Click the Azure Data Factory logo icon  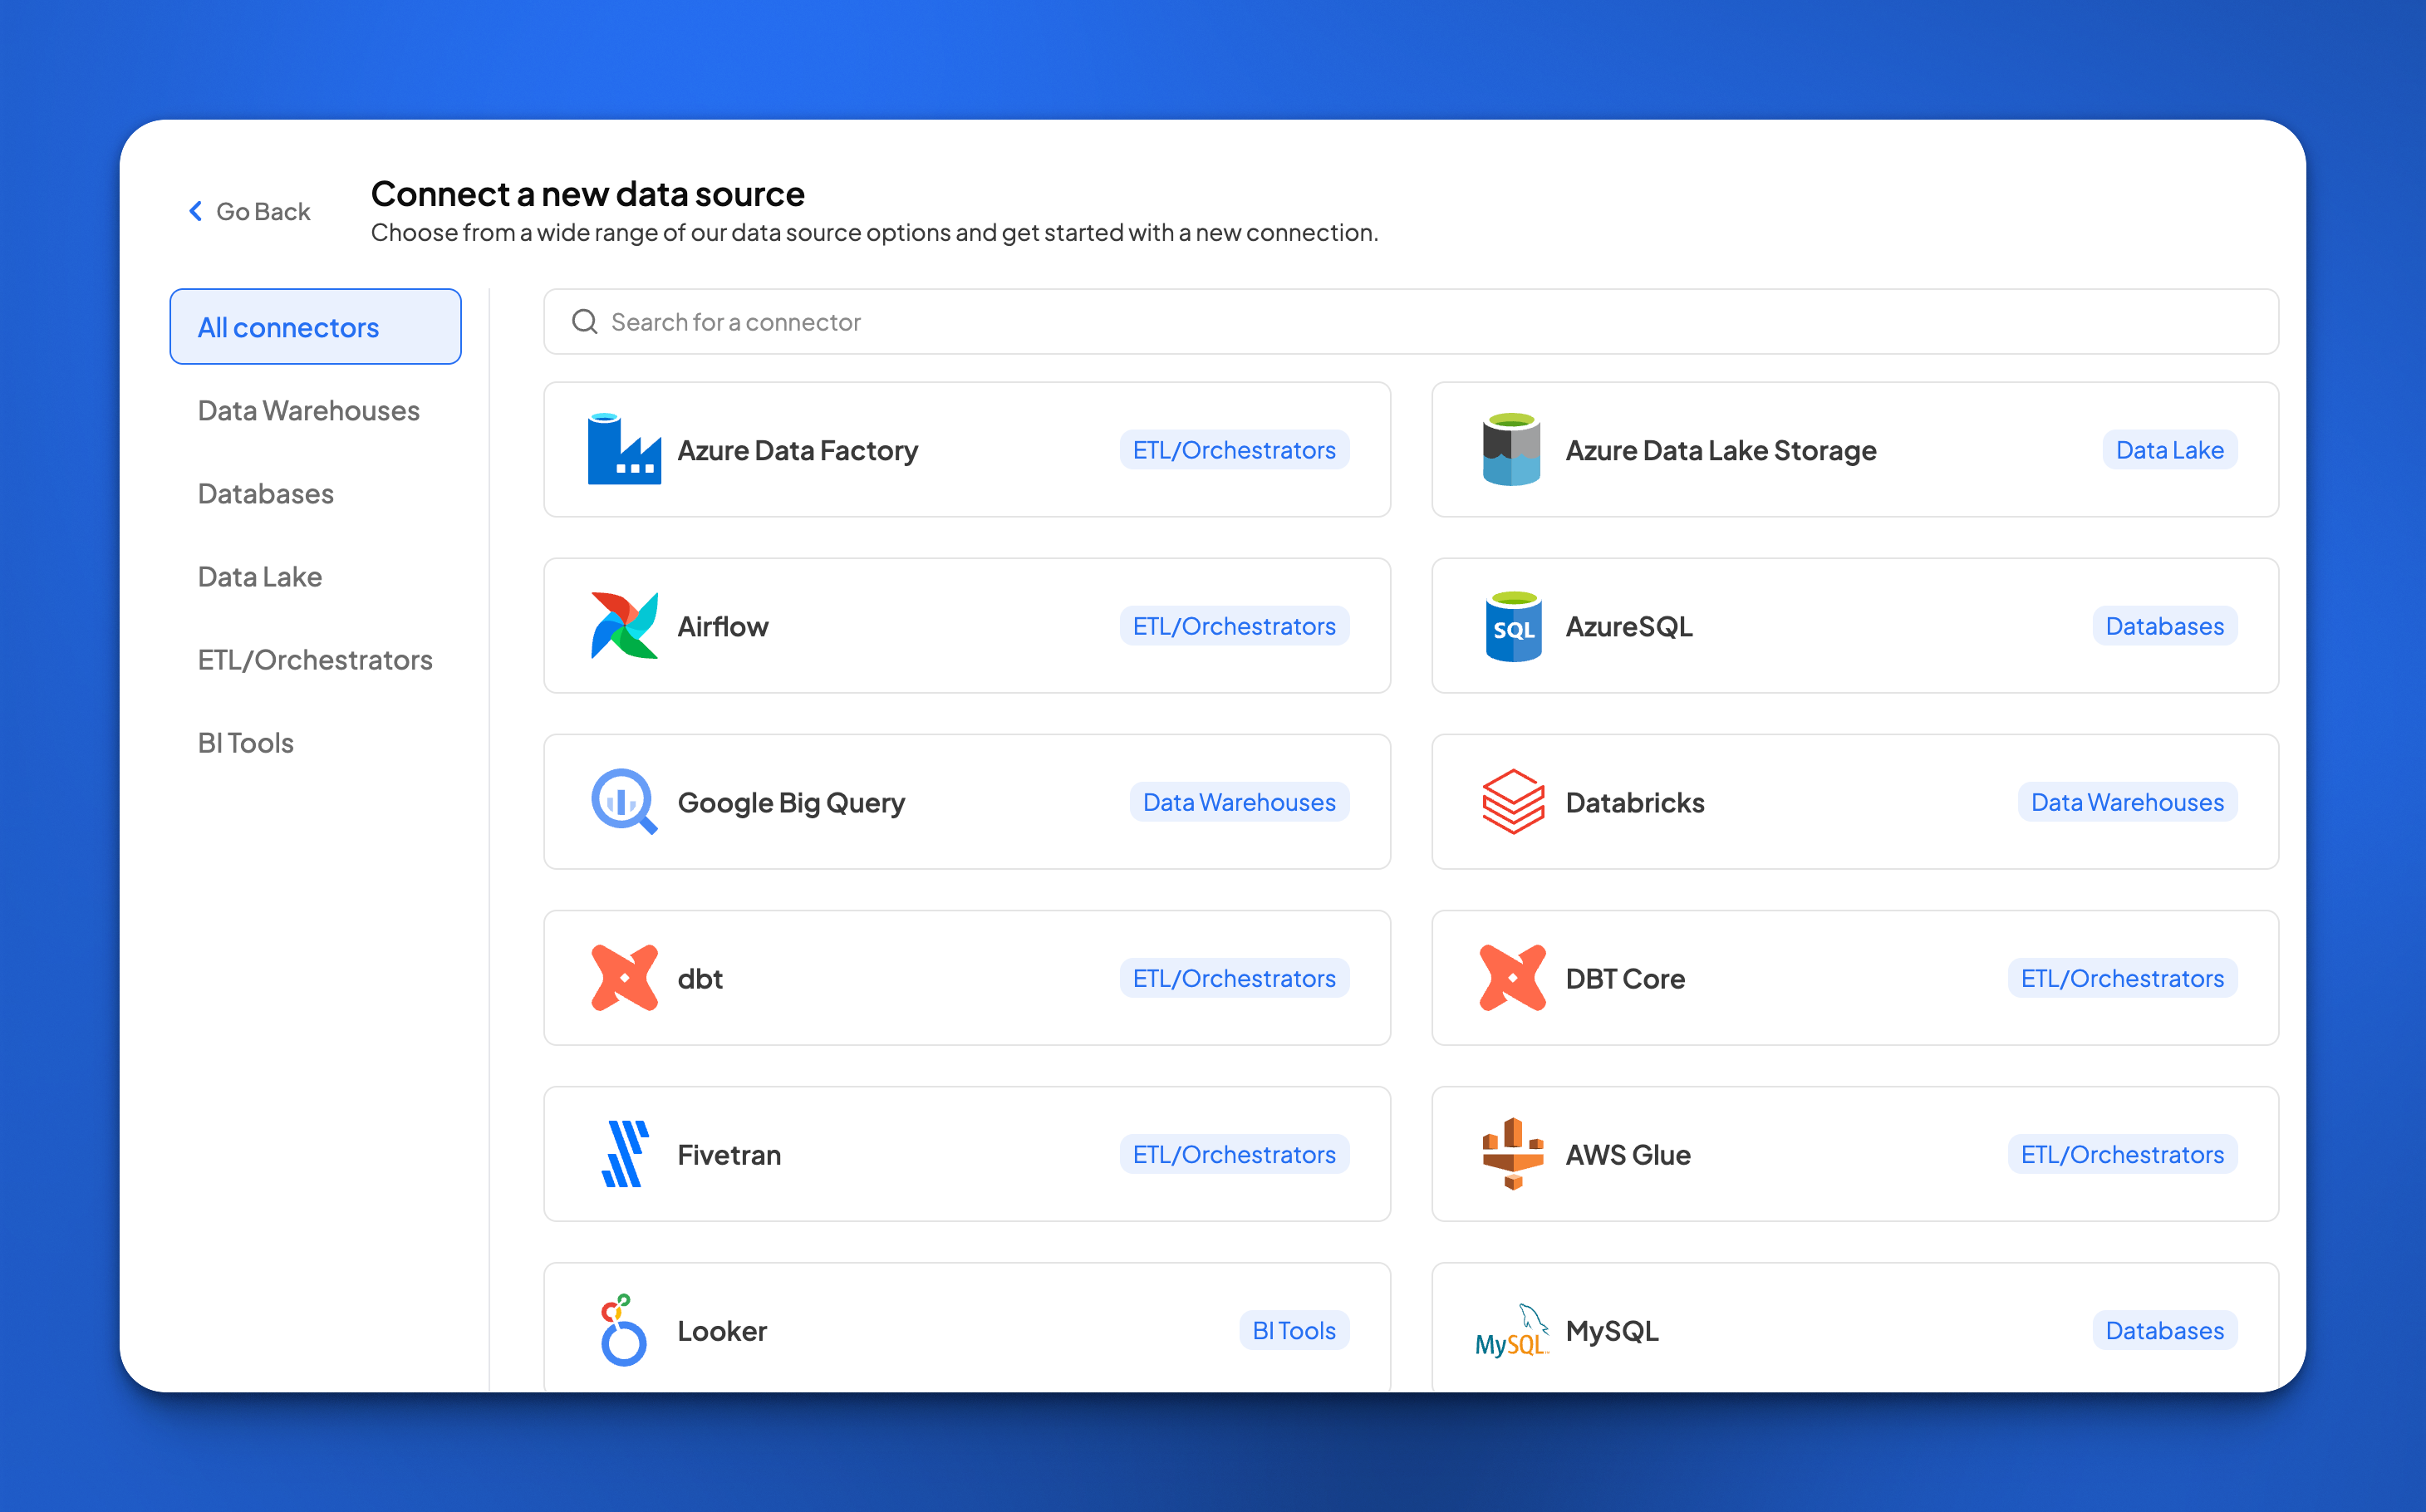[x=623, y=450]
